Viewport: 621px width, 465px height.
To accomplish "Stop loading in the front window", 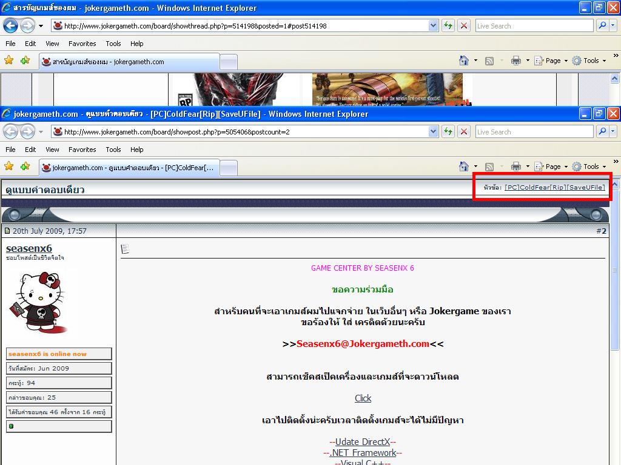I will (x=464, y=131).
